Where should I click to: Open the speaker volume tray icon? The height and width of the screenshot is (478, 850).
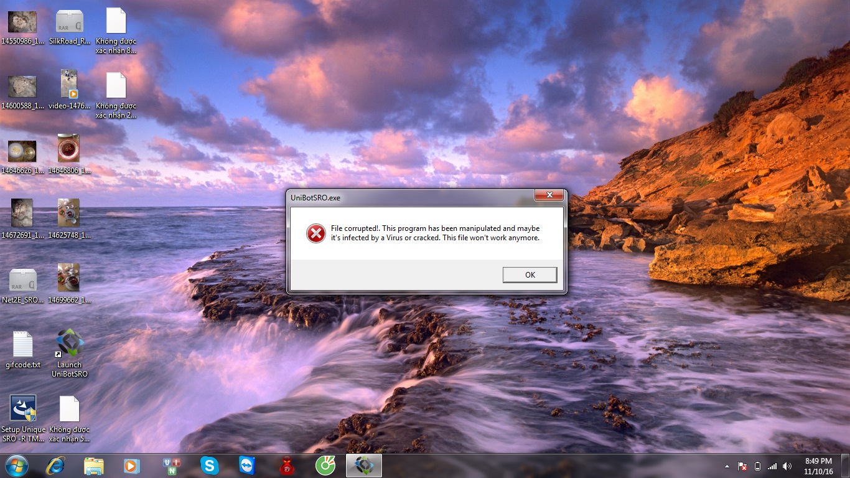click(787, 466)
